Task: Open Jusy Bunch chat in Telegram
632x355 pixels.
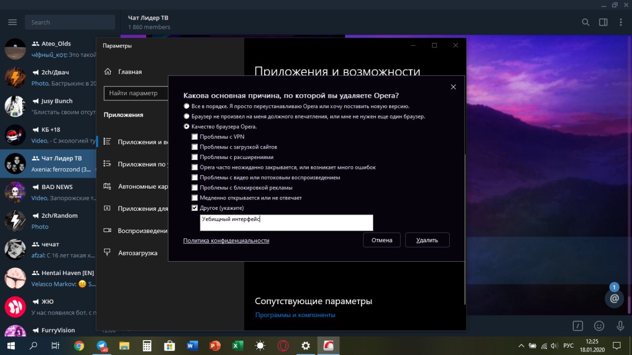Action: [x=48, y=106]
